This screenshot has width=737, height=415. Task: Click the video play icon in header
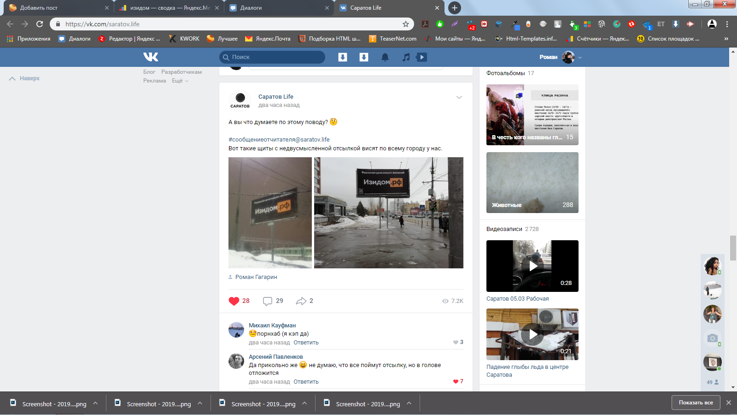tap(421, 57)
